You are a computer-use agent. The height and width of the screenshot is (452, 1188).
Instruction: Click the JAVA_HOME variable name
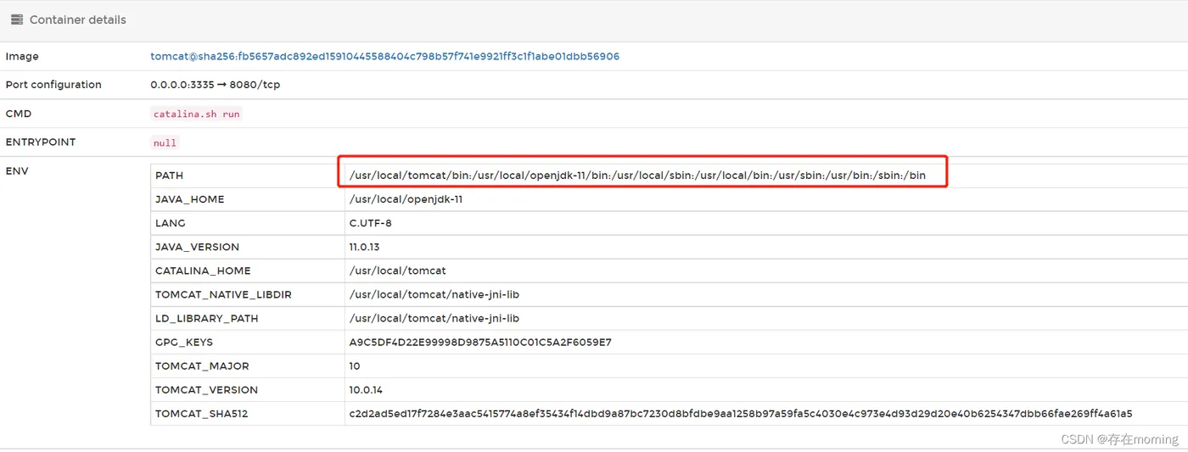[x=189, y=199]
